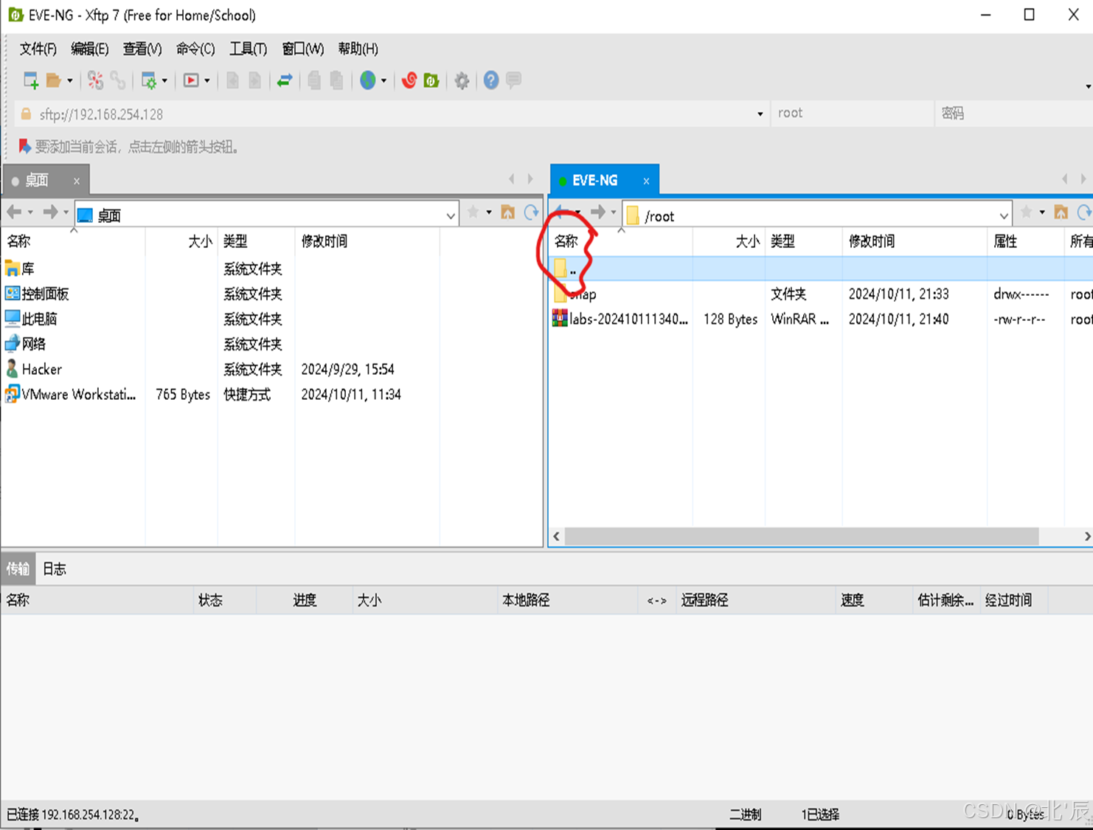Click the red play transfer icon
1093x830 pixels.
tap(191, 80)
